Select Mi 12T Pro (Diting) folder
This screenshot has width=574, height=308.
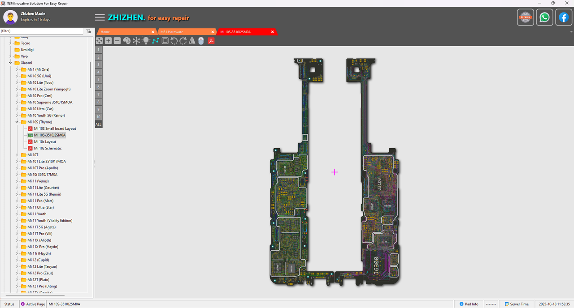[42, 286]
